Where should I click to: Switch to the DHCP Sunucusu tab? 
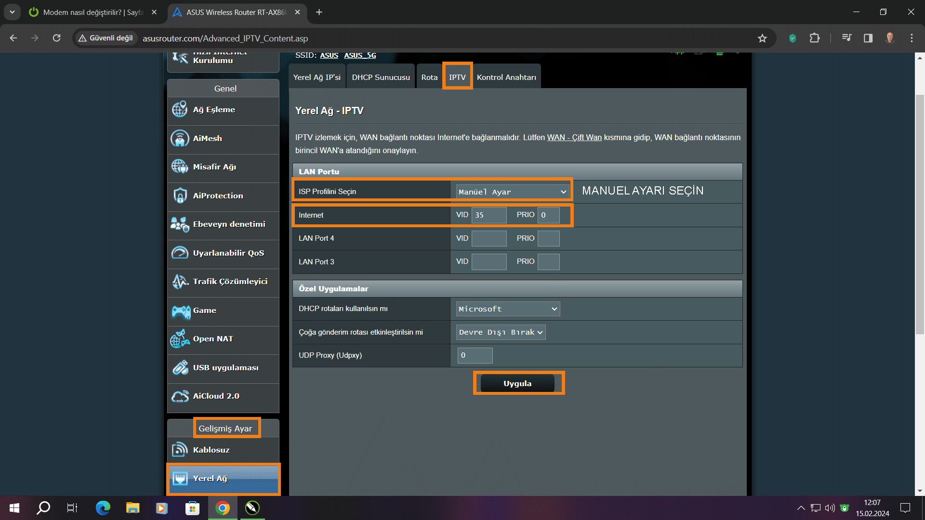coord(381,78)
